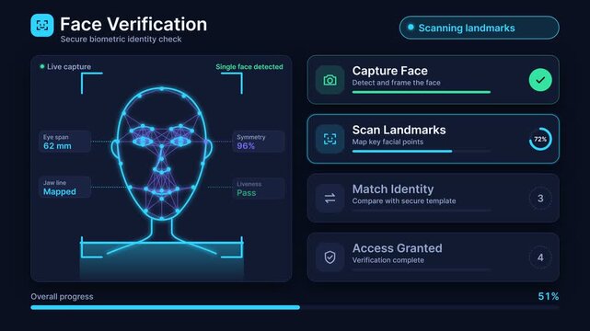
Task: Select the Match Identity step title
Action: pos(393,189)
